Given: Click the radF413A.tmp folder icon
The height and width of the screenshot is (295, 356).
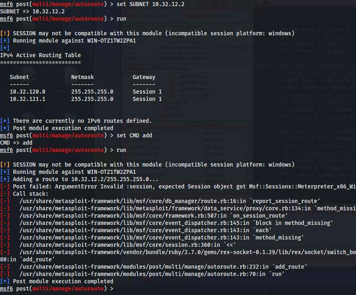Looking at the screenshot, I should [173, 89].
